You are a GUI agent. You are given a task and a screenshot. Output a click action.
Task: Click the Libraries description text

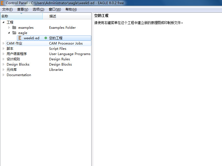(x=56, y=70)
